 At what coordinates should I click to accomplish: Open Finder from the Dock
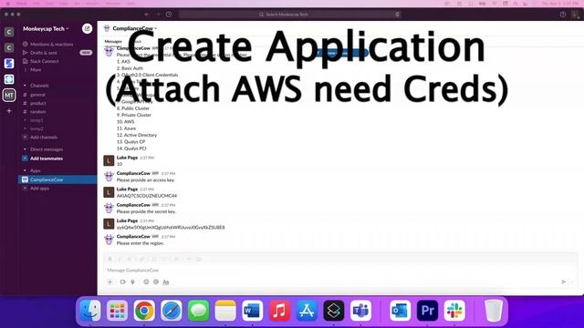tap(90, 311)
